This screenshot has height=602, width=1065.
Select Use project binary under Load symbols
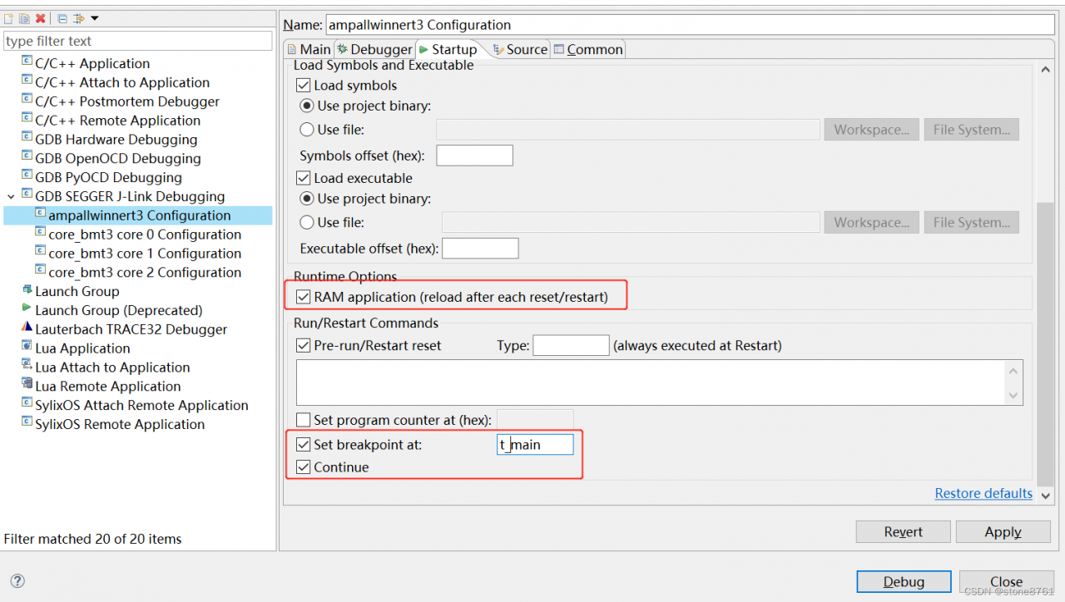pyautogui.click(x=306, y=106)
